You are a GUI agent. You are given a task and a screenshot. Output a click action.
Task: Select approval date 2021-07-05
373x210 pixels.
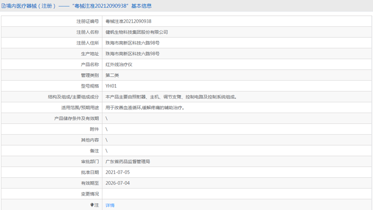118,172
